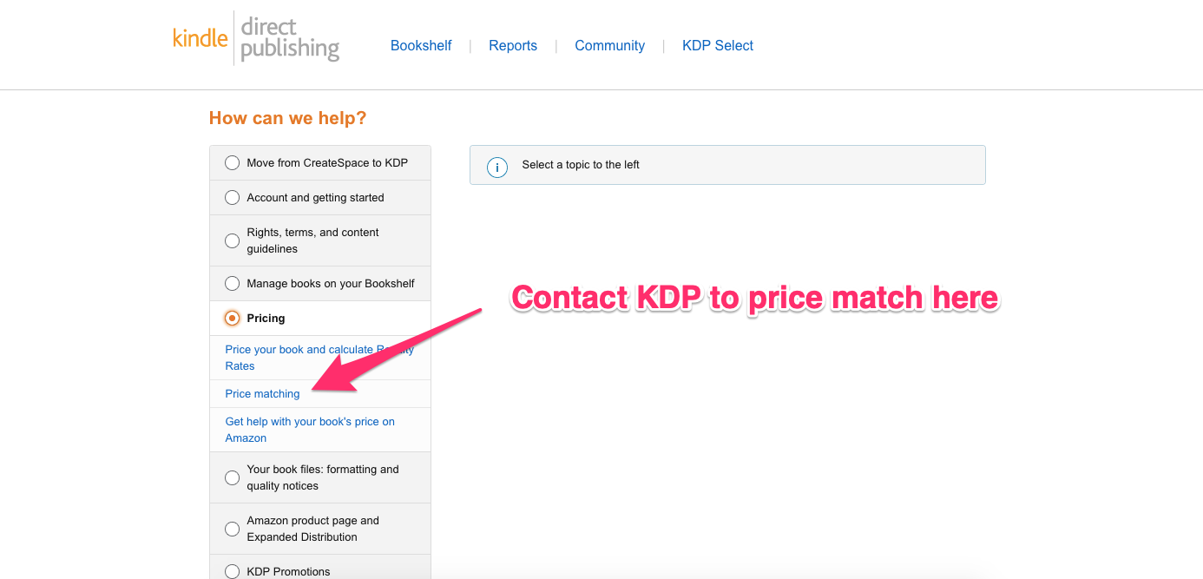Image resolution: width=1203 pixels, height=579 pixels.
Task: Open the Community navigation link
Action: [x=609, y=46]
